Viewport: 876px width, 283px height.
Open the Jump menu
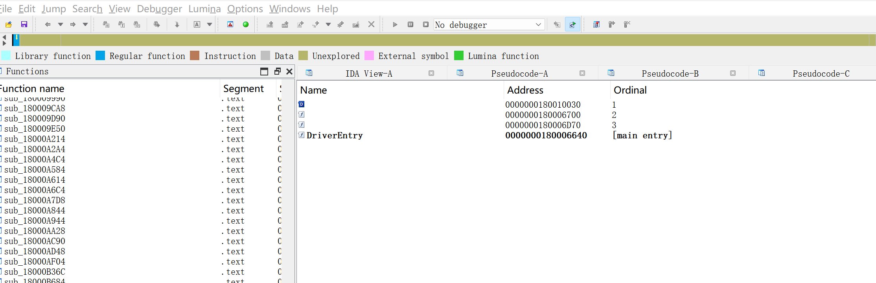(x=54, y=9)
